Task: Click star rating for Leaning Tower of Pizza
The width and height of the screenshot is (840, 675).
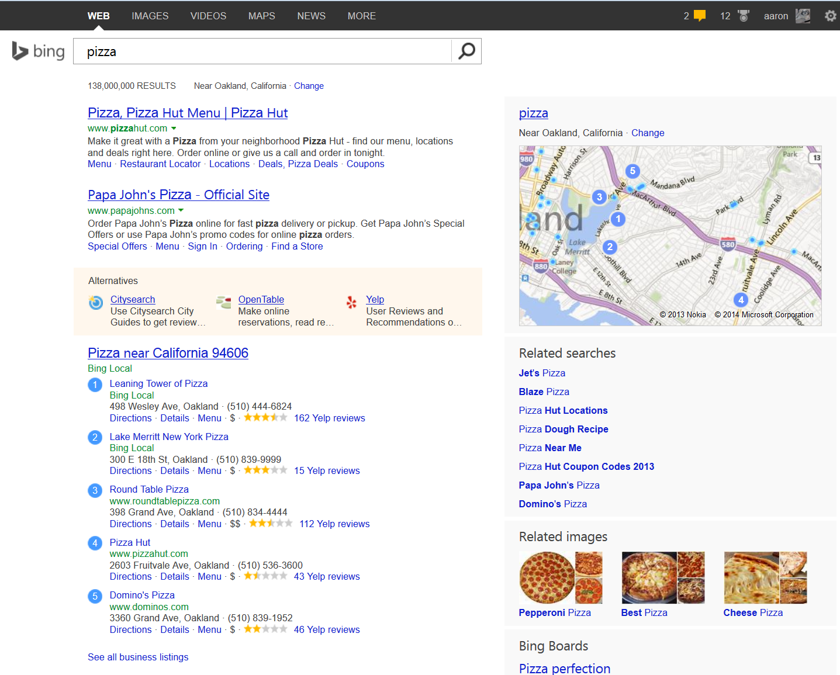Action: 265,418
